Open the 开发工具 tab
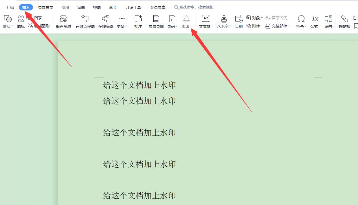This screenshot has height=205, width=358. (133, 7)
